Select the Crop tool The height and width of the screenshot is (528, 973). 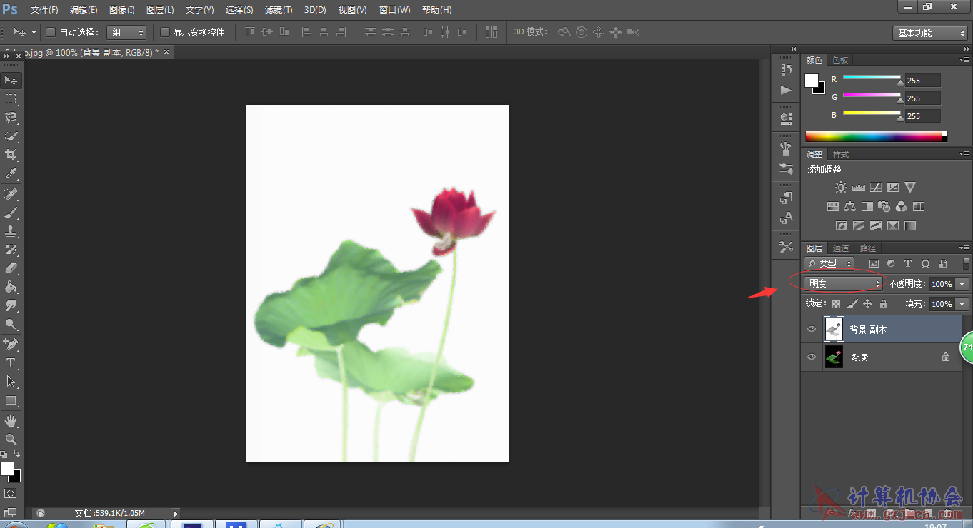[x=11, y=155]
